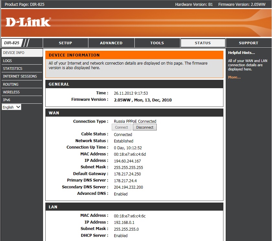Click Russia PPPoE Connected text
The image size is (272, 241).
click(x=135, y=121)
